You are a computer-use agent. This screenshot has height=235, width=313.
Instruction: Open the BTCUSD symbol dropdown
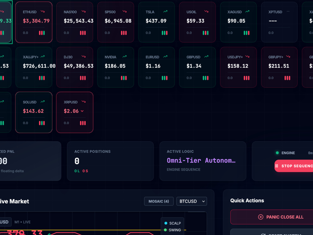point(192,201)
